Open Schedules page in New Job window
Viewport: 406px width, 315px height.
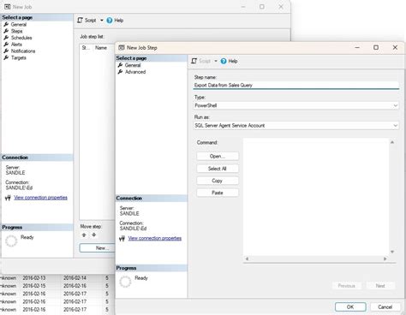point(21,38)
